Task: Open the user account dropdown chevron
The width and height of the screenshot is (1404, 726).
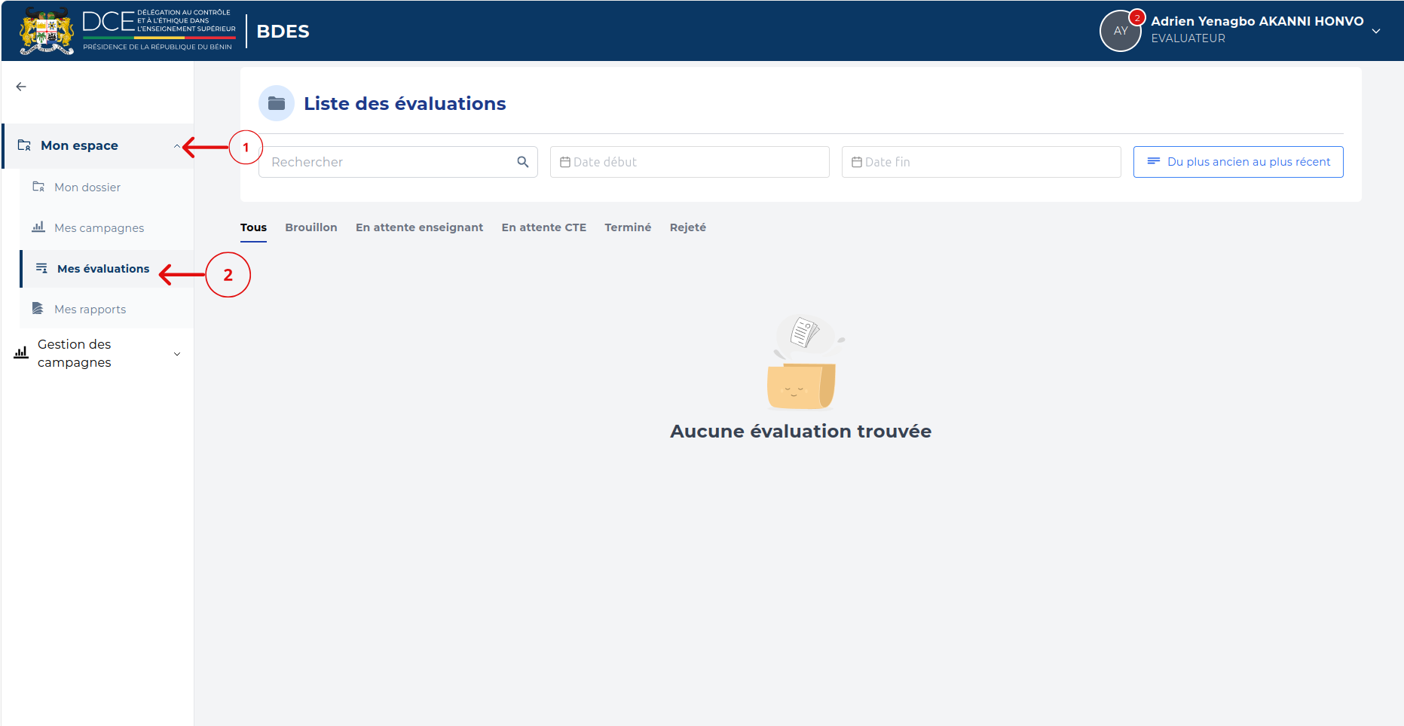Action: point(1376,32)
